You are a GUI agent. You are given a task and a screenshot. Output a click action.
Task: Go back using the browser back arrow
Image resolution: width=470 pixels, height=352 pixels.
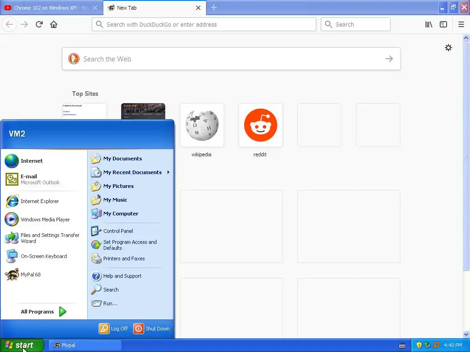[9, 24]
